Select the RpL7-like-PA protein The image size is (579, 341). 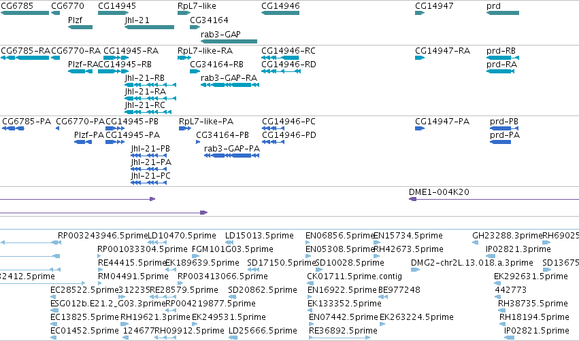click(185, 128)
